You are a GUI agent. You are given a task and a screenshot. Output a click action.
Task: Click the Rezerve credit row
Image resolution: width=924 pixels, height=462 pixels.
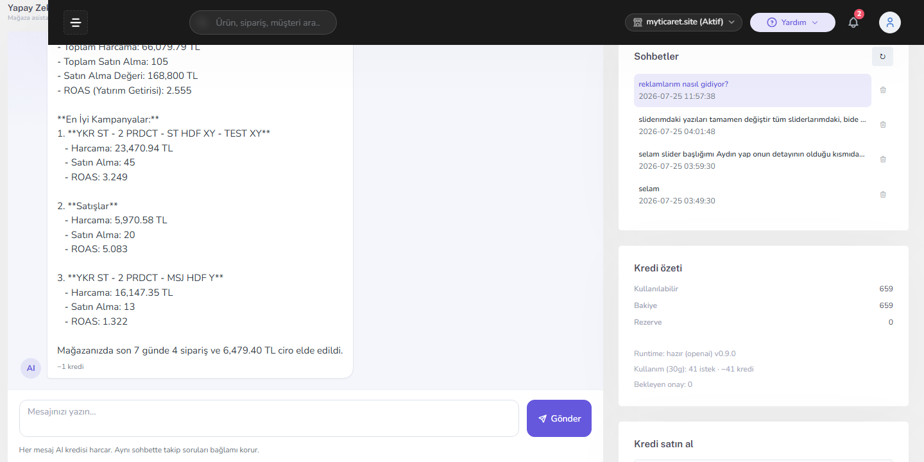point(764,322)
